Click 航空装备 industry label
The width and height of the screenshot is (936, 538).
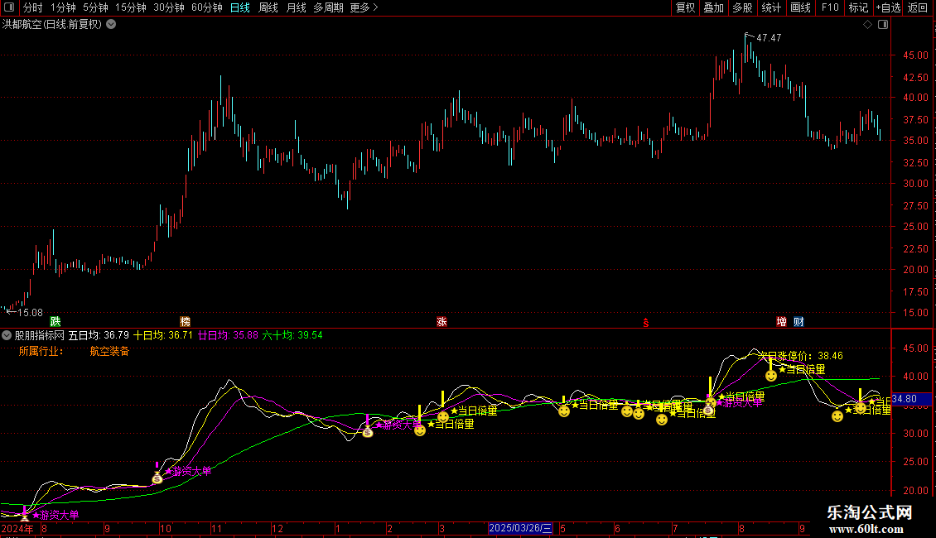pyautogui.click(x=109, y=351)
